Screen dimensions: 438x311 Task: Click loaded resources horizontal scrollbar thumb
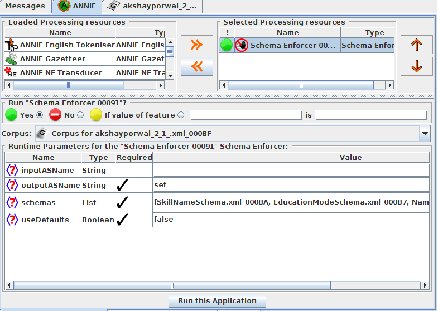pyautogui.click(x=68, y=85)
